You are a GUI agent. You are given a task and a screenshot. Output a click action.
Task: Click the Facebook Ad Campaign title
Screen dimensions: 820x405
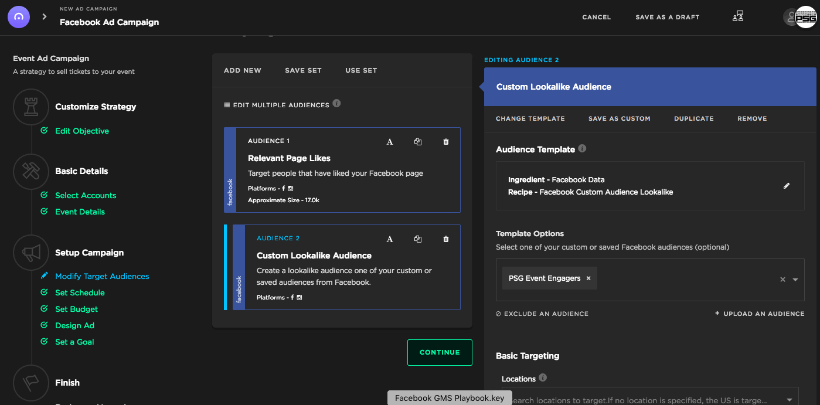pos(109,22)
